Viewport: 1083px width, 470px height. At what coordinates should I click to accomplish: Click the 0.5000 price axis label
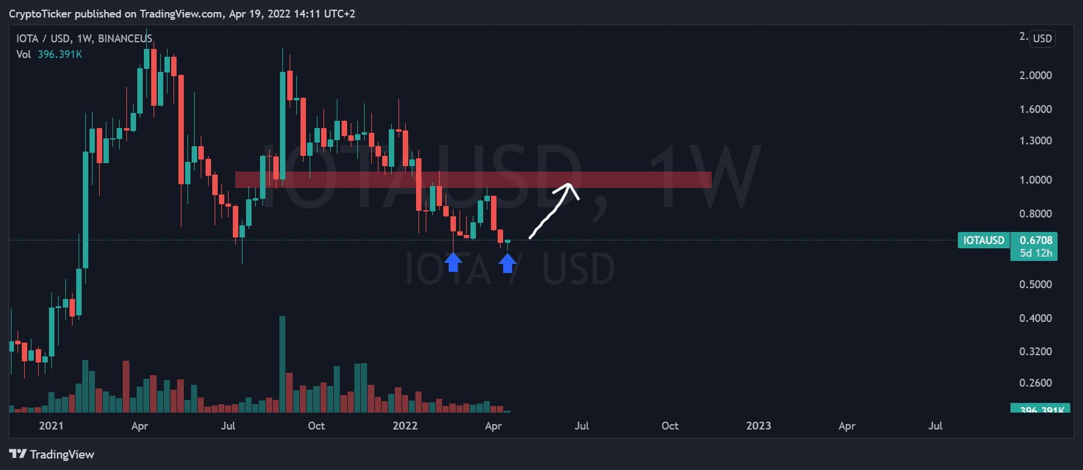(1035, 285)
